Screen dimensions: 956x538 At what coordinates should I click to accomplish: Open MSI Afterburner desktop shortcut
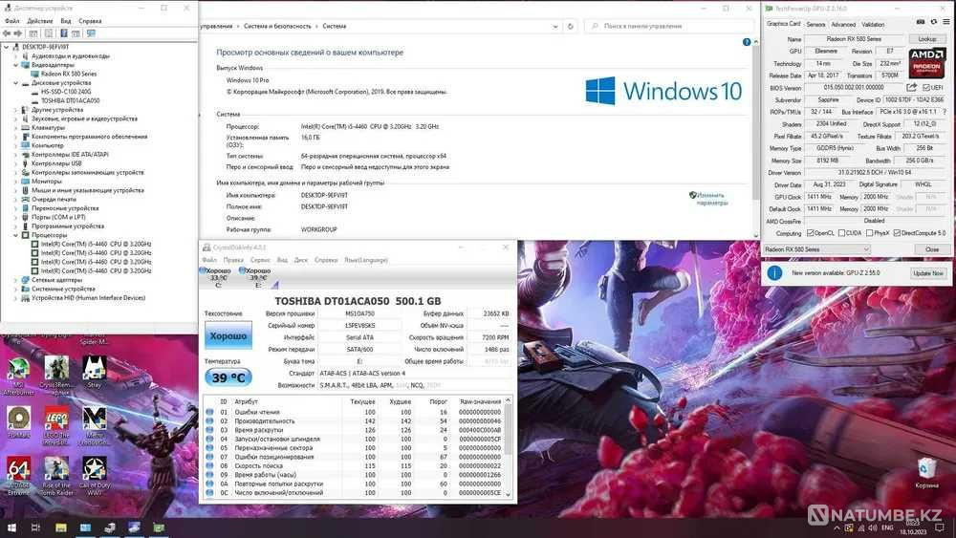pos(19,376)
